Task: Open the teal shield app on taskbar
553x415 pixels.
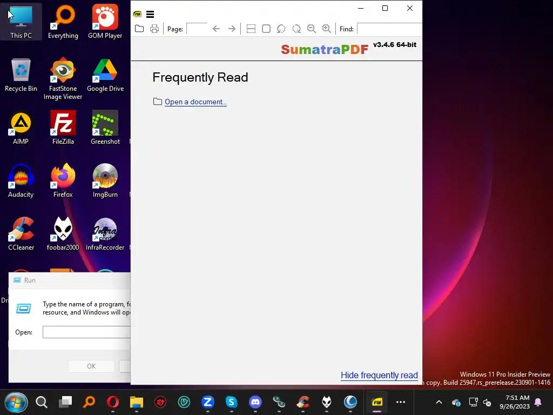Action: coord(184,402)
